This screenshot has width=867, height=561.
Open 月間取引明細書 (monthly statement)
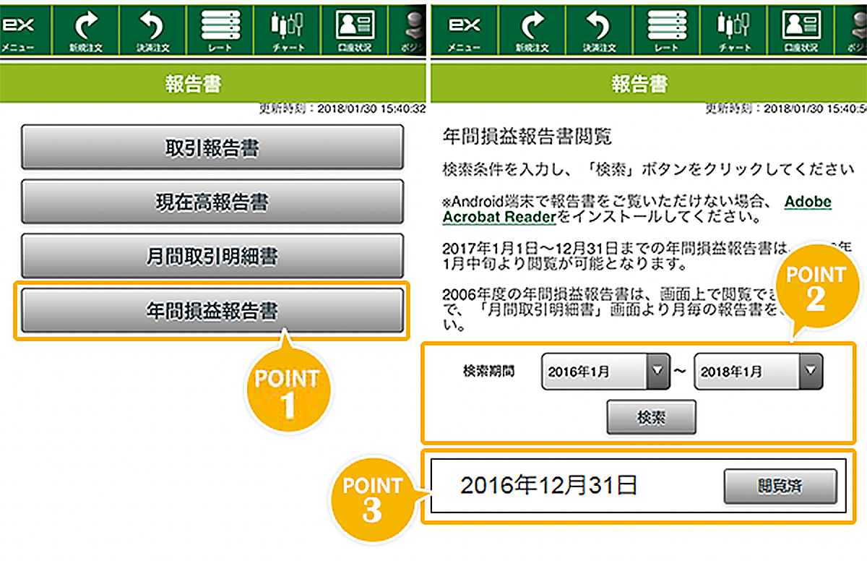(x=213, y=256)
